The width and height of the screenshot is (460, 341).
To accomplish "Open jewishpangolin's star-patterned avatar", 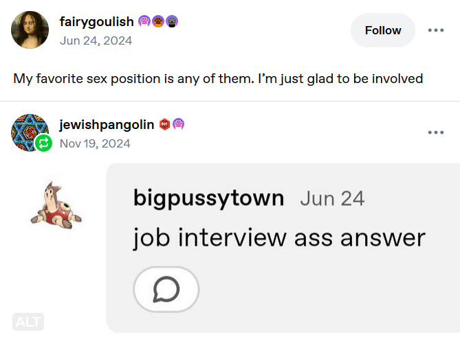I will pos(28,131).
